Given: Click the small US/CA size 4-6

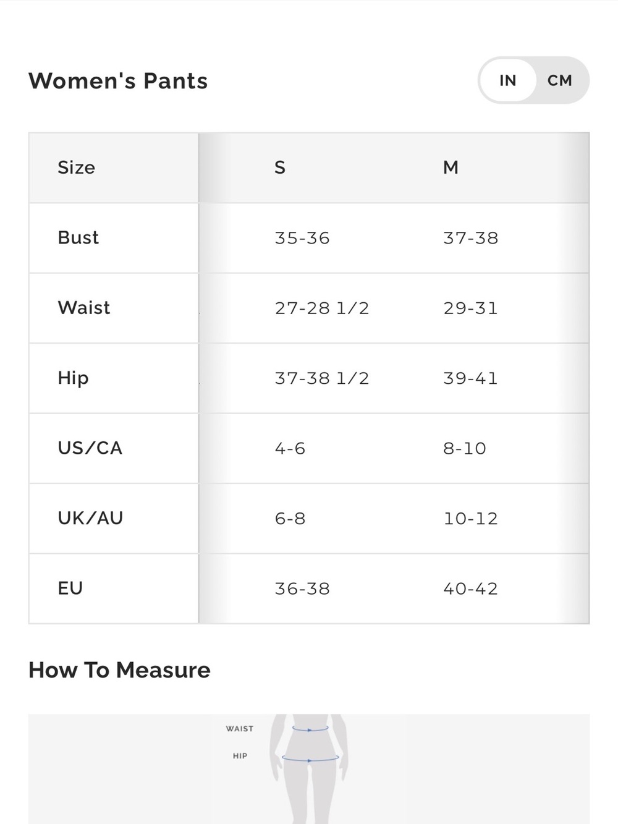Looking at the screenshot, I should click(290, 448).
